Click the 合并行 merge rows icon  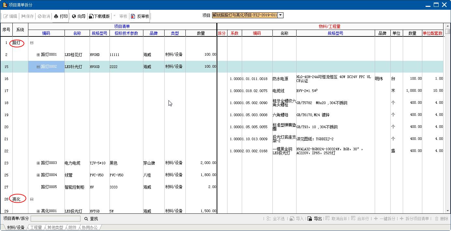coord(353,219)
